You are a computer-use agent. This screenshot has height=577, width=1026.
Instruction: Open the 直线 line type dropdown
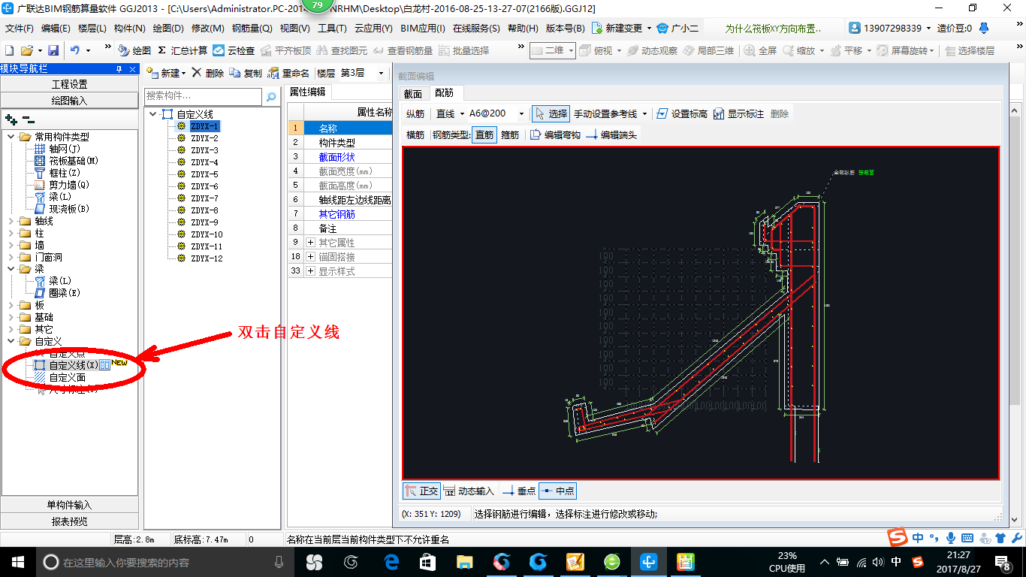point(461,113)
